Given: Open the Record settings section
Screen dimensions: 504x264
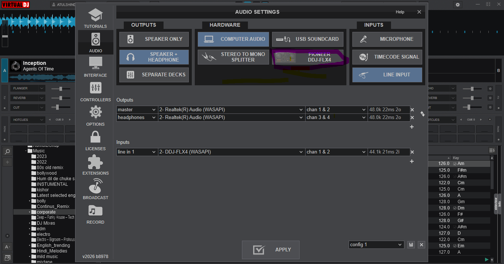Looking at the screenshot, I should [x=95, y=214].
